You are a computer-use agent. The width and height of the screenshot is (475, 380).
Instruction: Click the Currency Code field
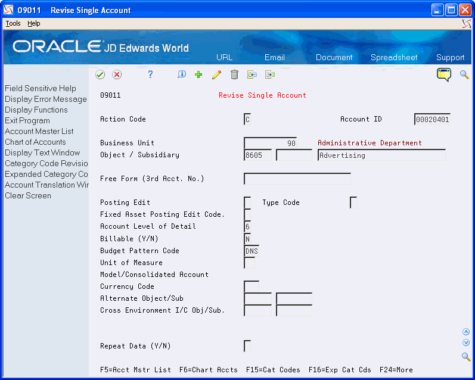[252, 286]
